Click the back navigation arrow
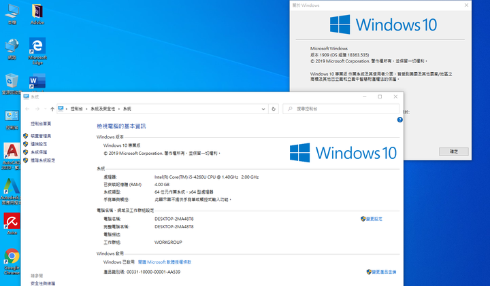Image resolution: width=490 pixels, height=286 pixels. [x=27, y=109]
